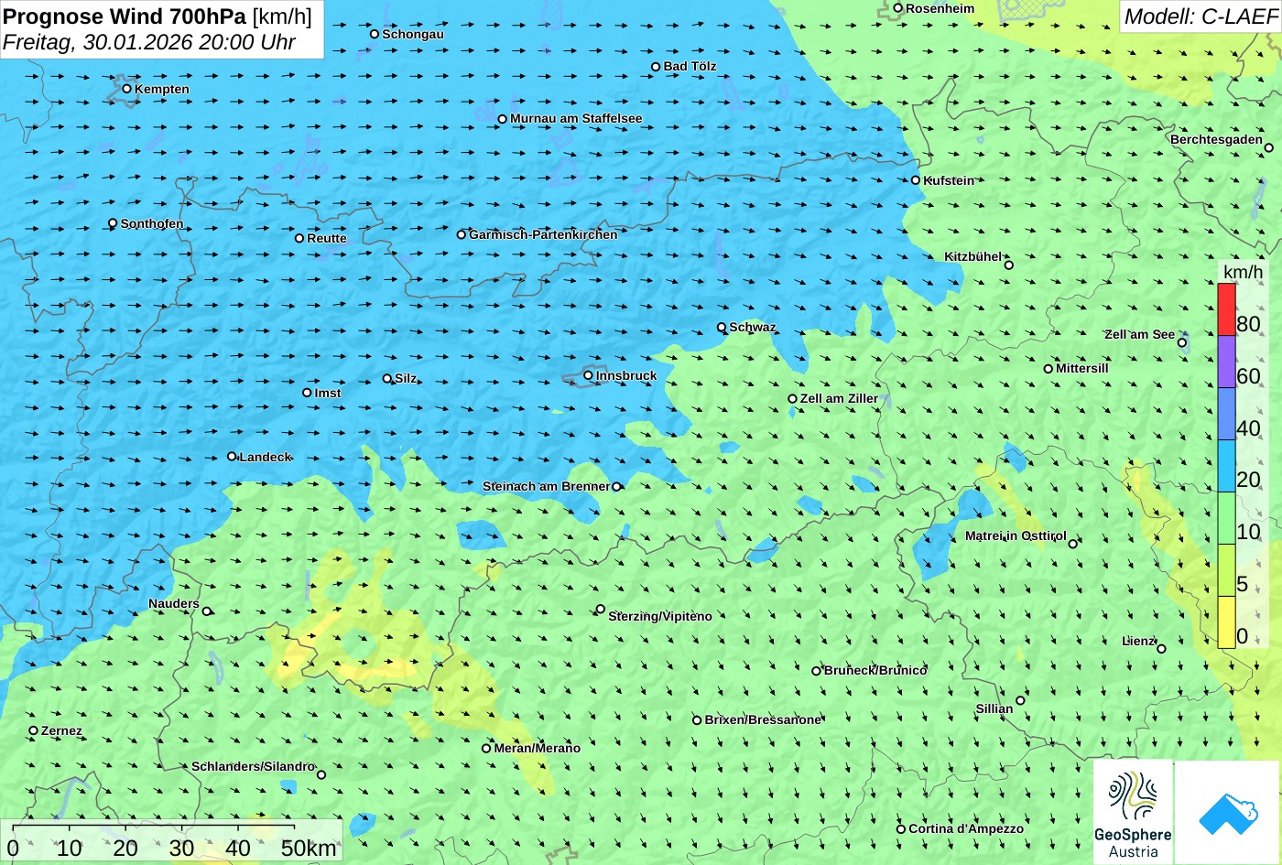Screen dimensions: 1282x865
Task: Select the red 80 km/h legend swatch
Action: (1226, 309)
